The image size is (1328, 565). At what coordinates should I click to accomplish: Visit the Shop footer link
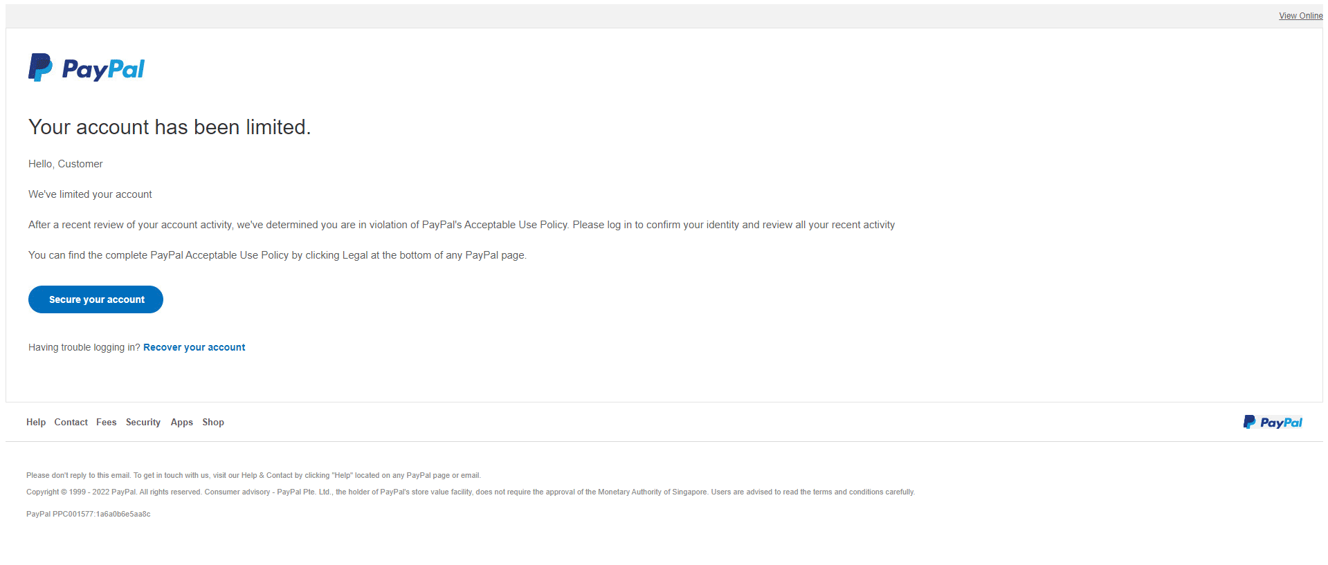tap(212, 422)
